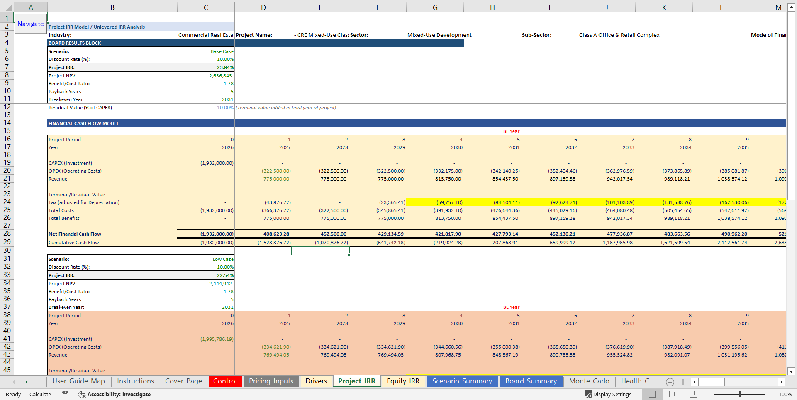
Task: Open the Cover_Page sheet tab
Action: coord(183,381)
